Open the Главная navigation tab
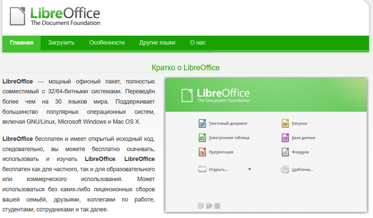Screen dimensions: 373x218 pos(21,43)
